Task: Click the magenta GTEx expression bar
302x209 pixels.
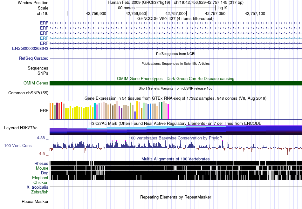Action: click(168, 111)
